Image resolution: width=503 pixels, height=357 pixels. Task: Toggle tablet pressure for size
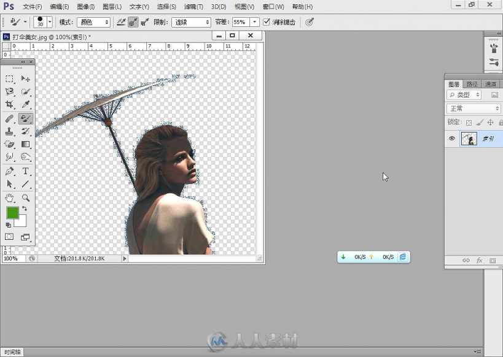tap(310, 22)
